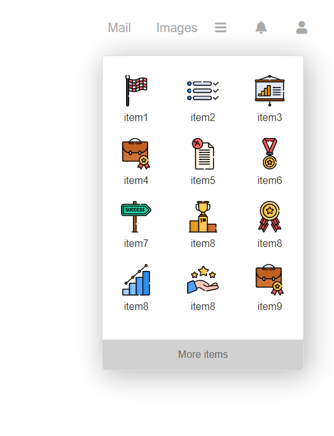The width and height of the screenshot is (334, 436).
Task: Click the item5 text label
Action: [x=203, y=180]
